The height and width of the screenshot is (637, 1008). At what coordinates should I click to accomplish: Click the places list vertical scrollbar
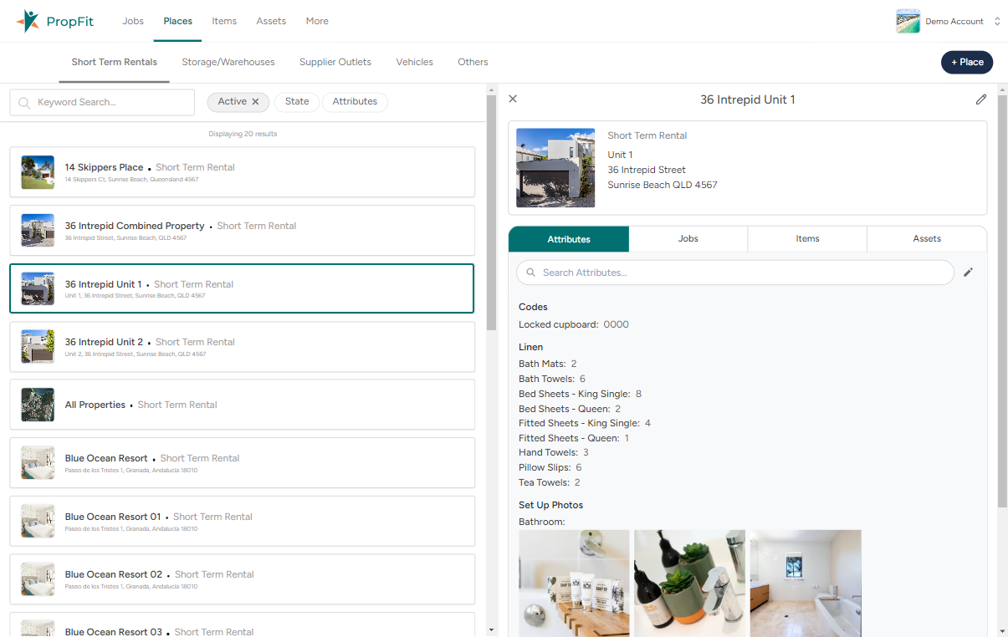point(491,209)
